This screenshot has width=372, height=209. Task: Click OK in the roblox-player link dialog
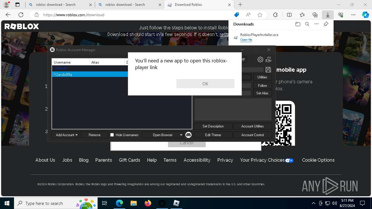[x=205, y=84]
